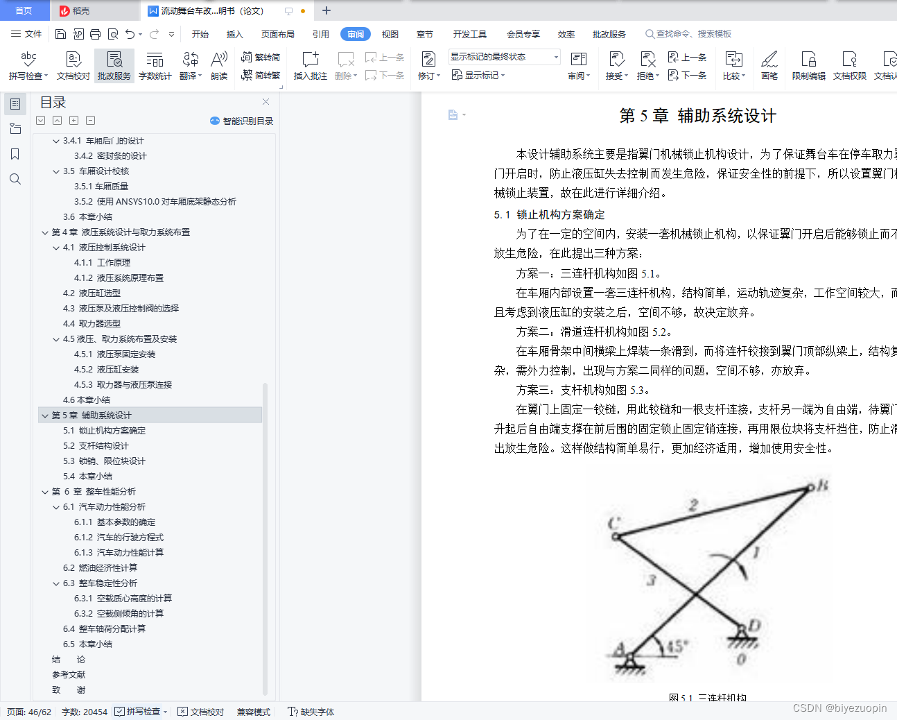Open the chapter navigation icon in sidebar
The width and height of the screenshot is (897, 720).
15,129
